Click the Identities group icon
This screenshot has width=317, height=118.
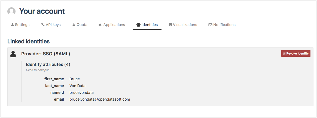tap(138, 25)
